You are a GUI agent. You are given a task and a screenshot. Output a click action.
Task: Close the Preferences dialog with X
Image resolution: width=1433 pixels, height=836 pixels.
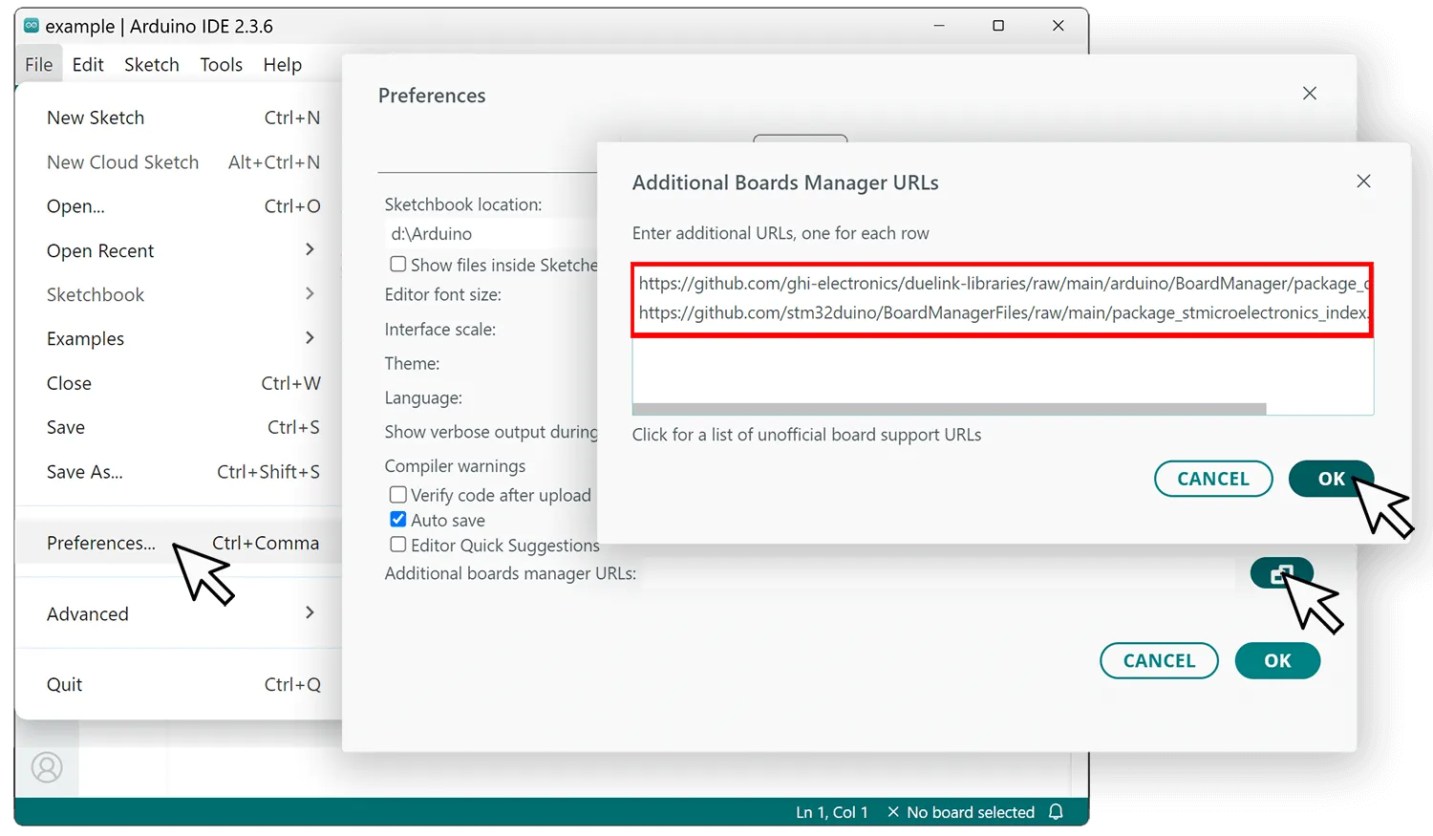tap(1309, 94)
